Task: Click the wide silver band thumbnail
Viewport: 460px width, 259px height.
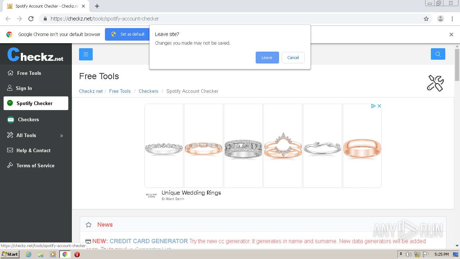Action: coord(243,146)
